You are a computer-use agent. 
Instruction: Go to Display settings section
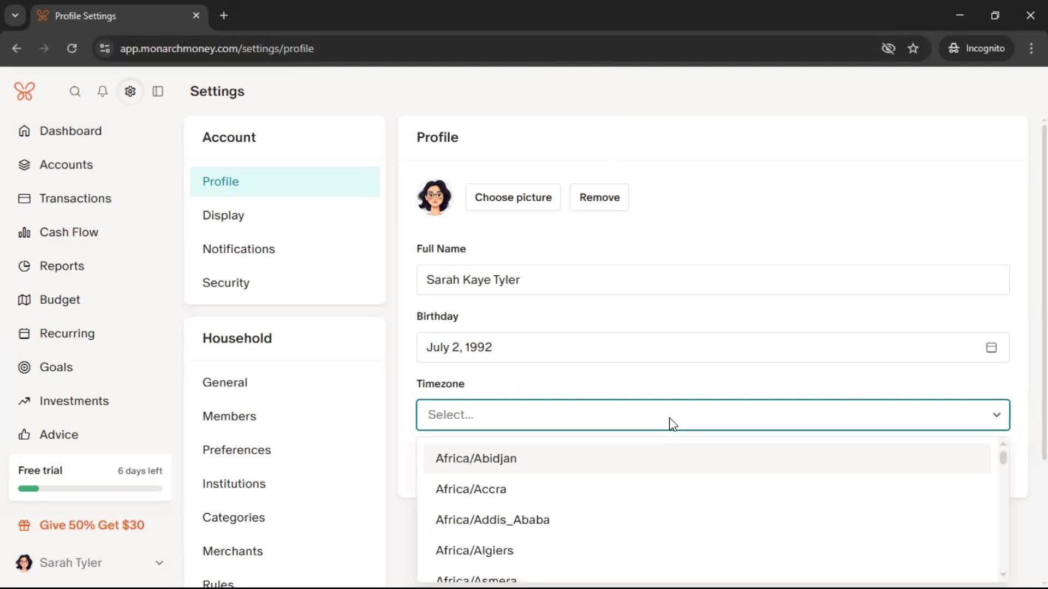[x=223, y=215]
